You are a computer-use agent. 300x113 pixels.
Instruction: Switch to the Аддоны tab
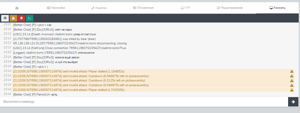click(x=99, y=8)
